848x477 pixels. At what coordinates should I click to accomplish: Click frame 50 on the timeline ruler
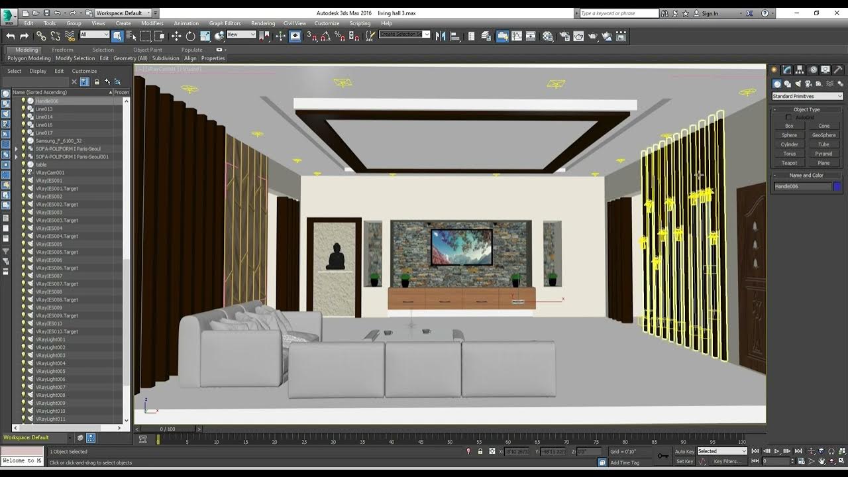(x=450, y=440)
